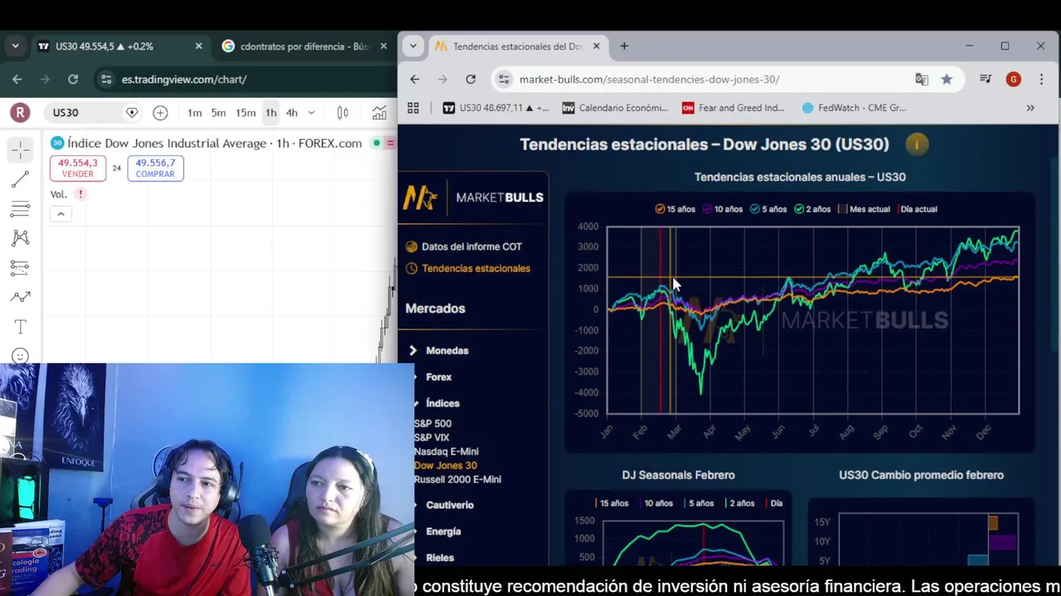This screenshot has height=596, width=1061.
Task: Toggle the 15 años series in annual chart
Action: tap(675, 209)
